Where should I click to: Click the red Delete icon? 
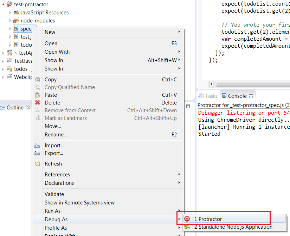tap(38, 103)
